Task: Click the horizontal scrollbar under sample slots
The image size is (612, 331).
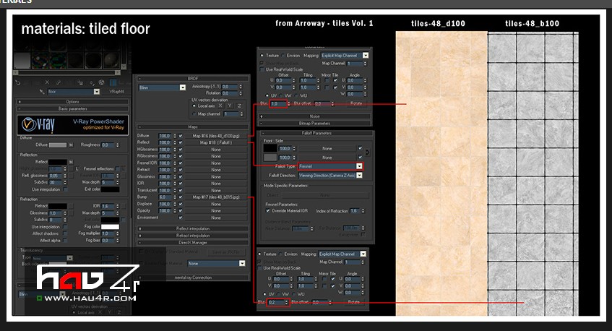Action: click(x=66, y=72)
